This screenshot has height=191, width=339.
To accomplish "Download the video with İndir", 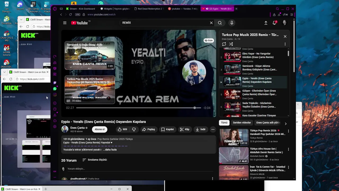I will [x=200, y=129].
